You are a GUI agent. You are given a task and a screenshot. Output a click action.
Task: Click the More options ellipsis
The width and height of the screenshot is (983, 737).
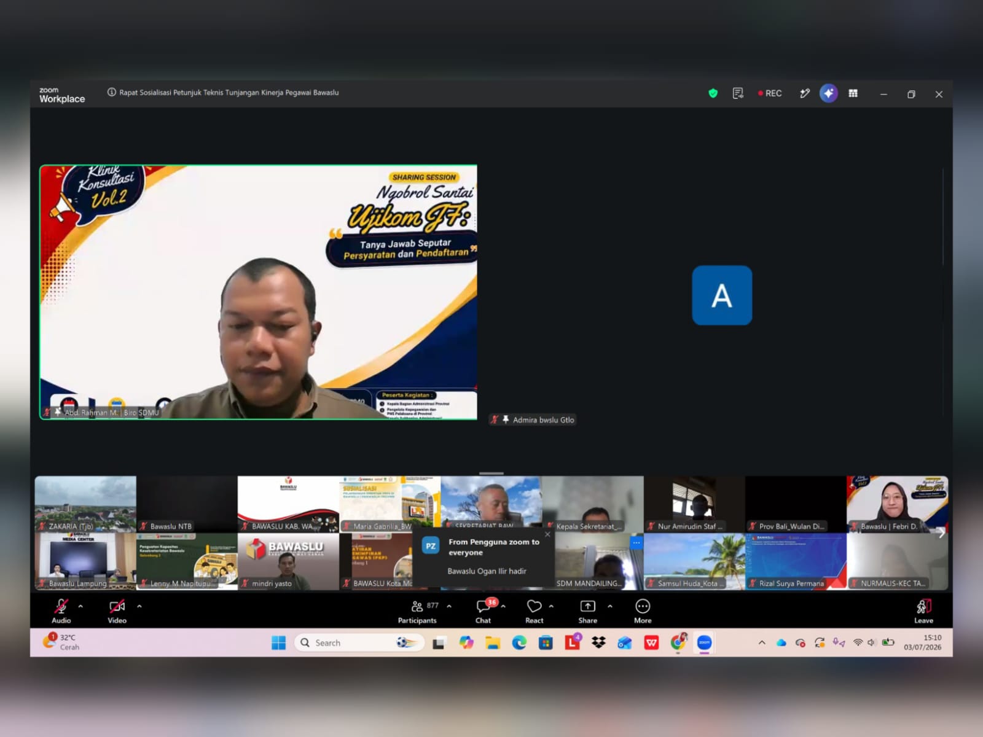coord(643,611)
